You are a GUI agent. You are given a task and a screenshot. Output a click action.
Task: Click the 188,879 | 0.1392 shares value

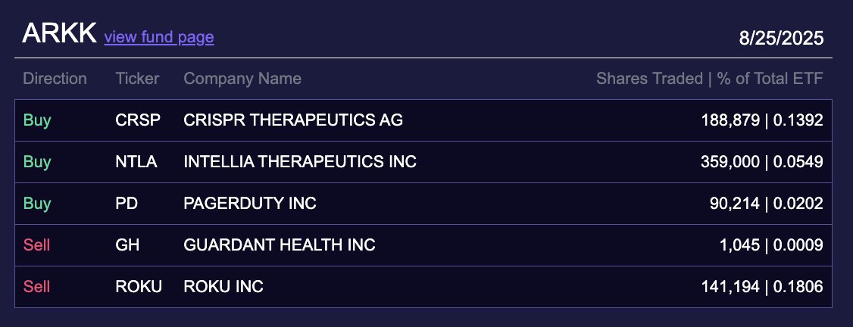click(x=761, y=120)
